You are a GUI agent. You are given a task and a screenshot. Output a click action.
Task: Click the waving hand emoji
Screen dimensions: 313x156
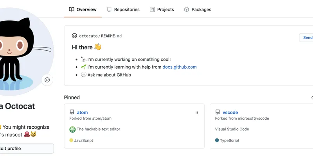coord(97,47)
